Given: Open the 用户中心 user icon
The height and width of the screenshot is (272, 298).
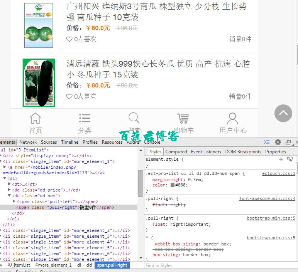Looking at the screenshot, I should pos(233,118).
